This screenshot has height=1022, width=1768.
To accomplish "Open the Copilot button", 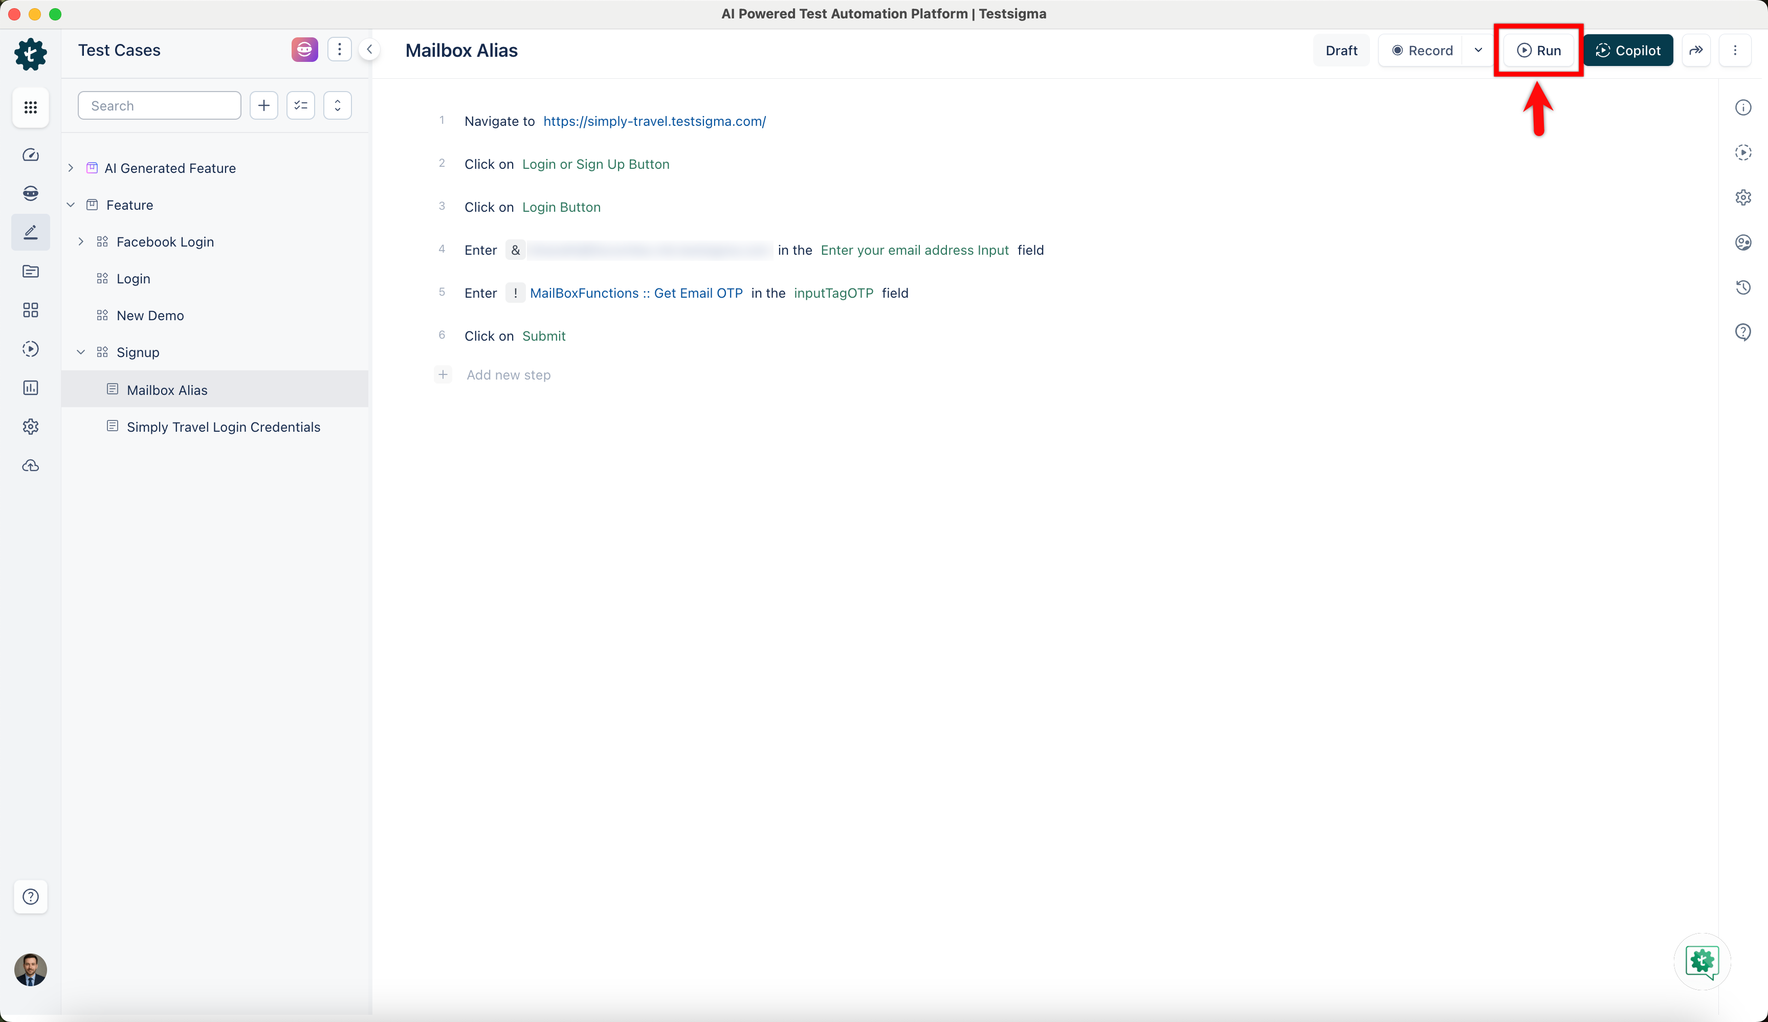I will coord(1628,51).
